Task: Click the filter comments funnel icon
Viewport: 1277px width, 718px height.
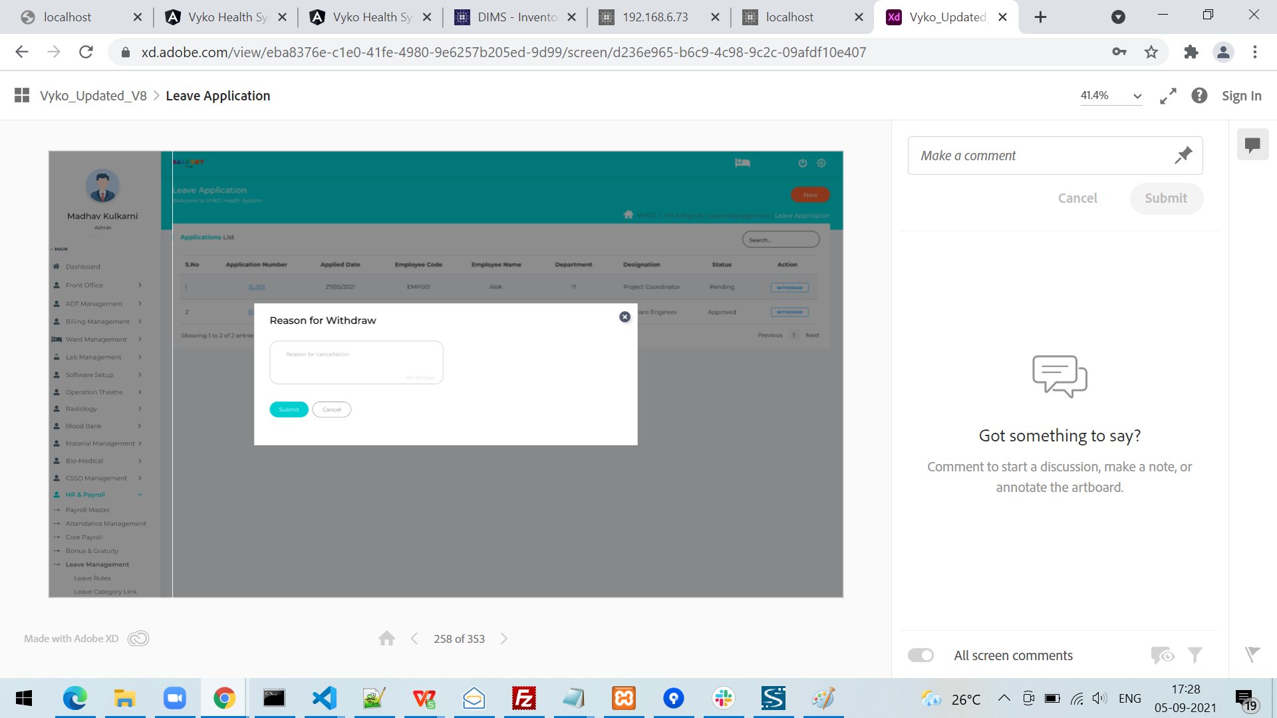Action: tap(1195, 656)
